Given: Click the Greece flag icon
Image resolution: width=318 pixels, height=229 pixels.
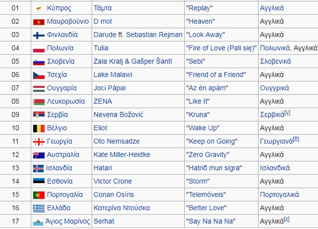Looking at the screenshot, I should [39, 208].
